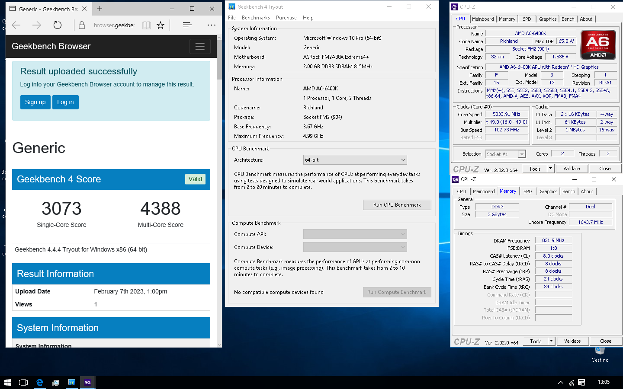Show hidden system tray icons
The height and width of the screenshot is (389, 623).
tap(561, 383)
